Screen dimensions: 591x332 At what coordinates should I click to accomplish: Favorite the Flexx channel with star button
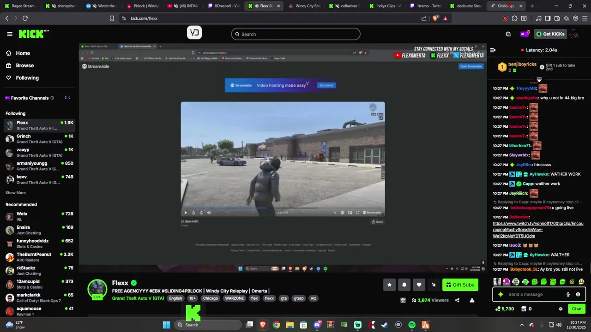[x=389, y=285]
